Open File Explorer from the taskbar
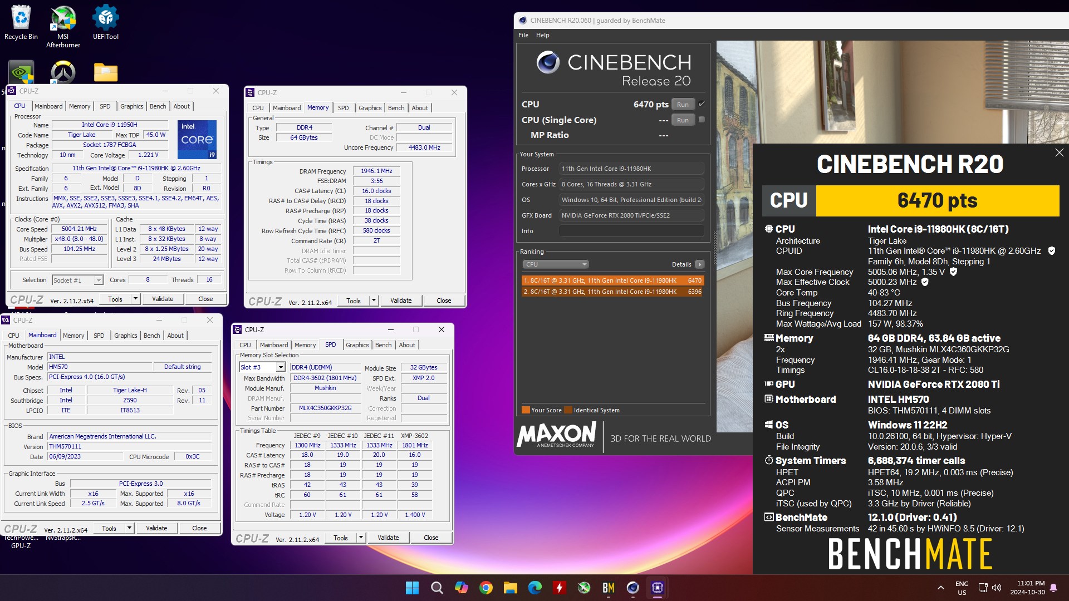This screenshot has height=601, width=1069. tap(511, 588)
